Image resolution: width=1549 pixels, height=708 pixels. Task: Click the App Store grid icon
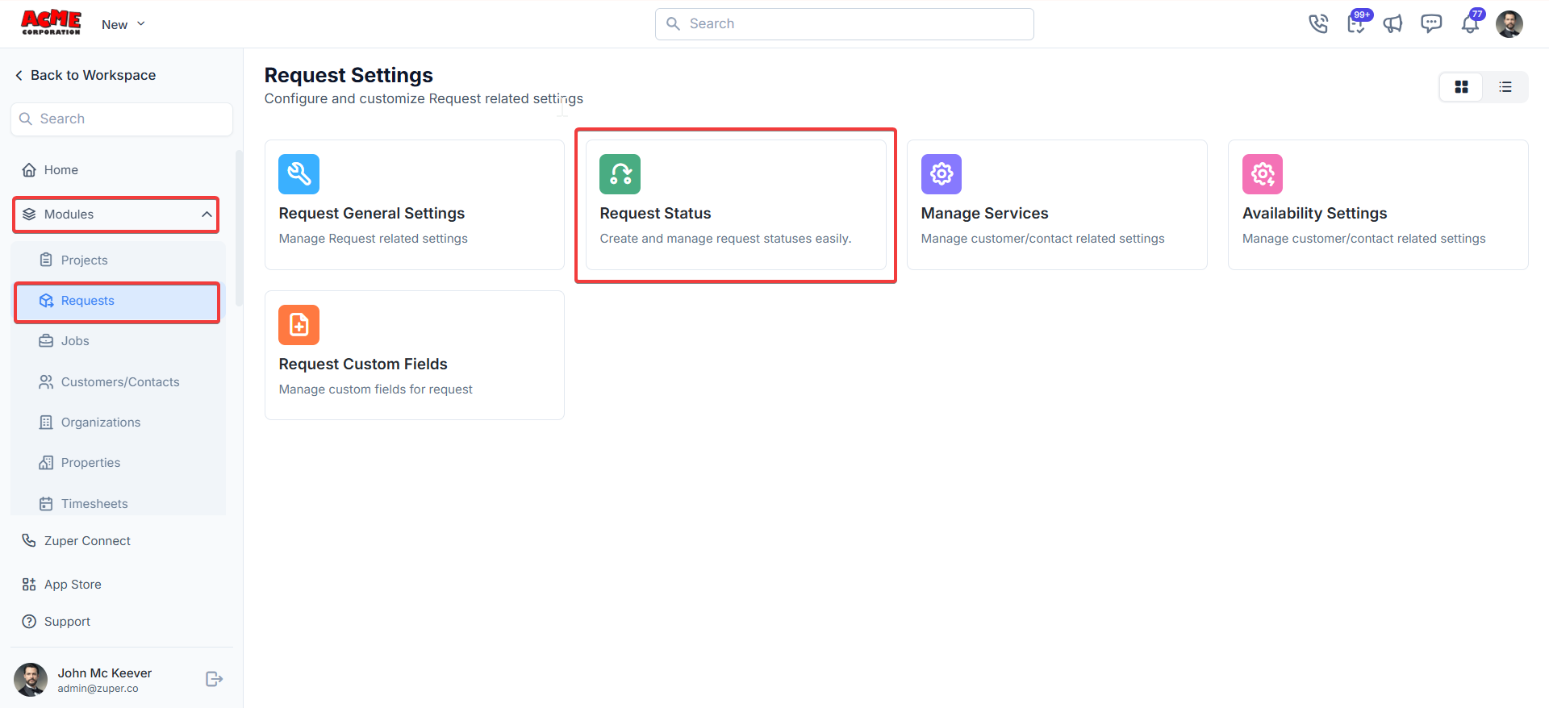(29, 585)
